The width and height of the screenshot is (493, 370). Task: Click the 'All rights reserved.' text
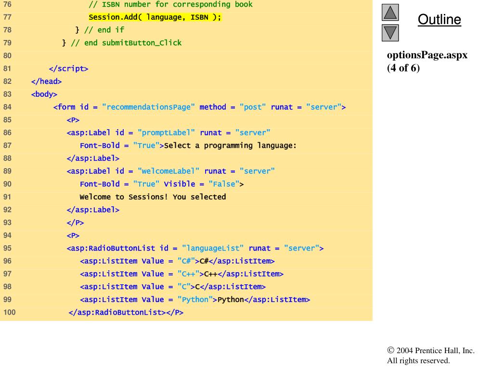point(418,360)
